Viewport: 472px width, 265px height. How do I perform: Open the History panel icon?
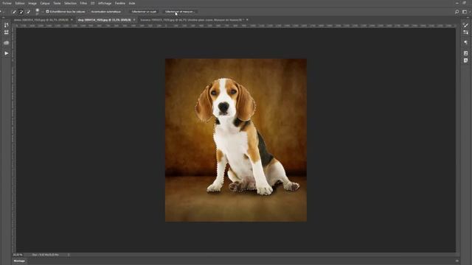point(7,25)
